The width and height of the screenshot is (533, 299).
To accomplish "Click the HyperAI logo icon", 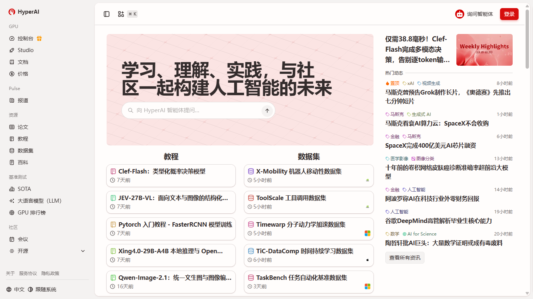I will (x=12, y=12).
